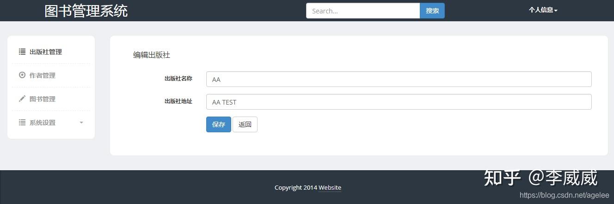This screenshot has height=204, width=614.
Task: Click the list icon beside 系统设置
Action: point(22,122)
